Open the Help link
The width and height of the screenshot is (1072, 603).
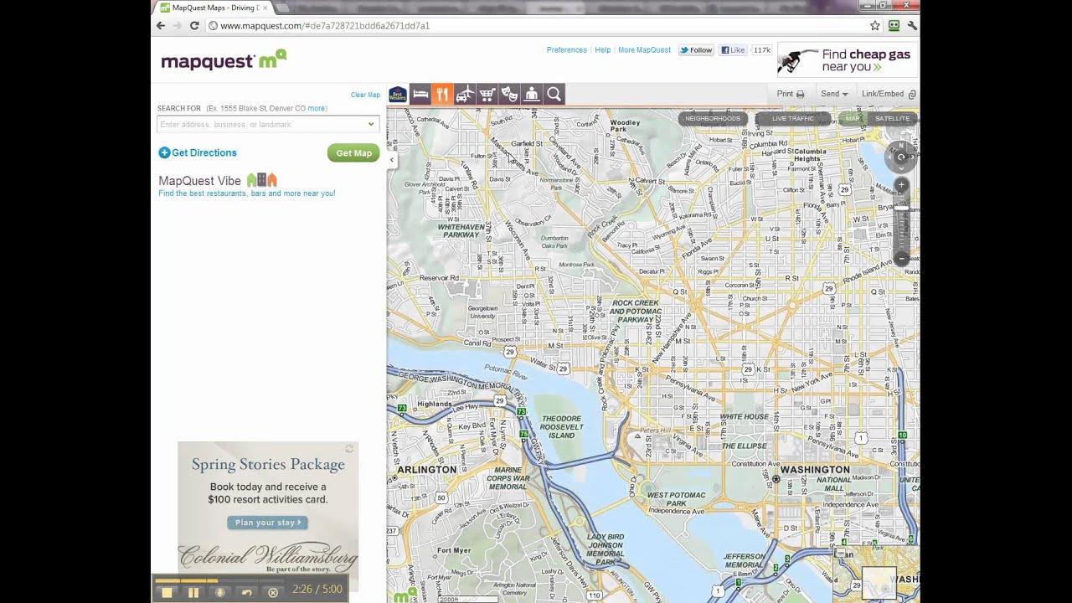point(603,50)
